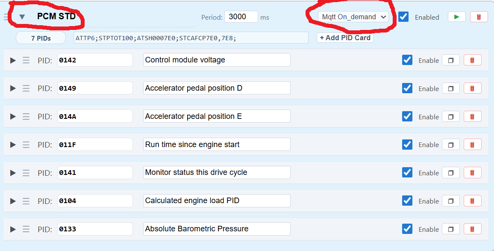Expand the PID 0149 card
This screenshot has width=494, height=251.
click(x=12, y=88)
